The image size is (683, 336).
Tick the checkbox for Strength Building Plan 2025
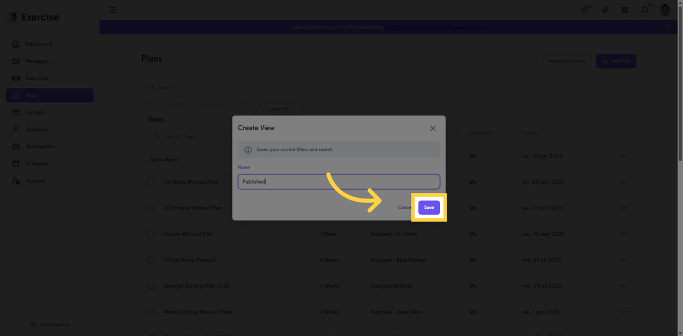click(151, 285)
